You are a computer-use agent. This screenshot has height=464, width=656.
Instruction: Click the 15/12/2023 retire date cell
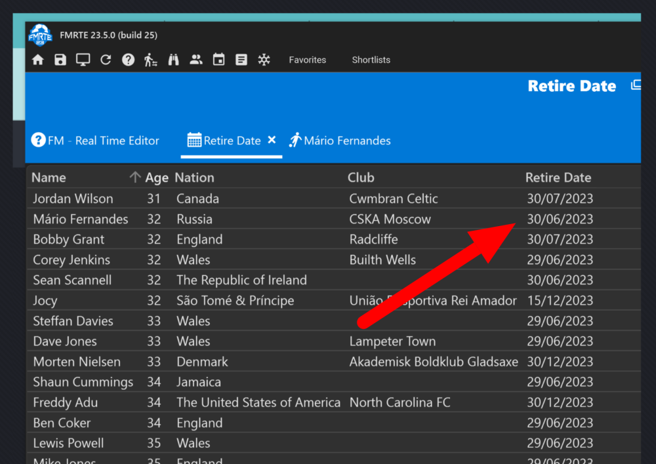click(560, 301)
